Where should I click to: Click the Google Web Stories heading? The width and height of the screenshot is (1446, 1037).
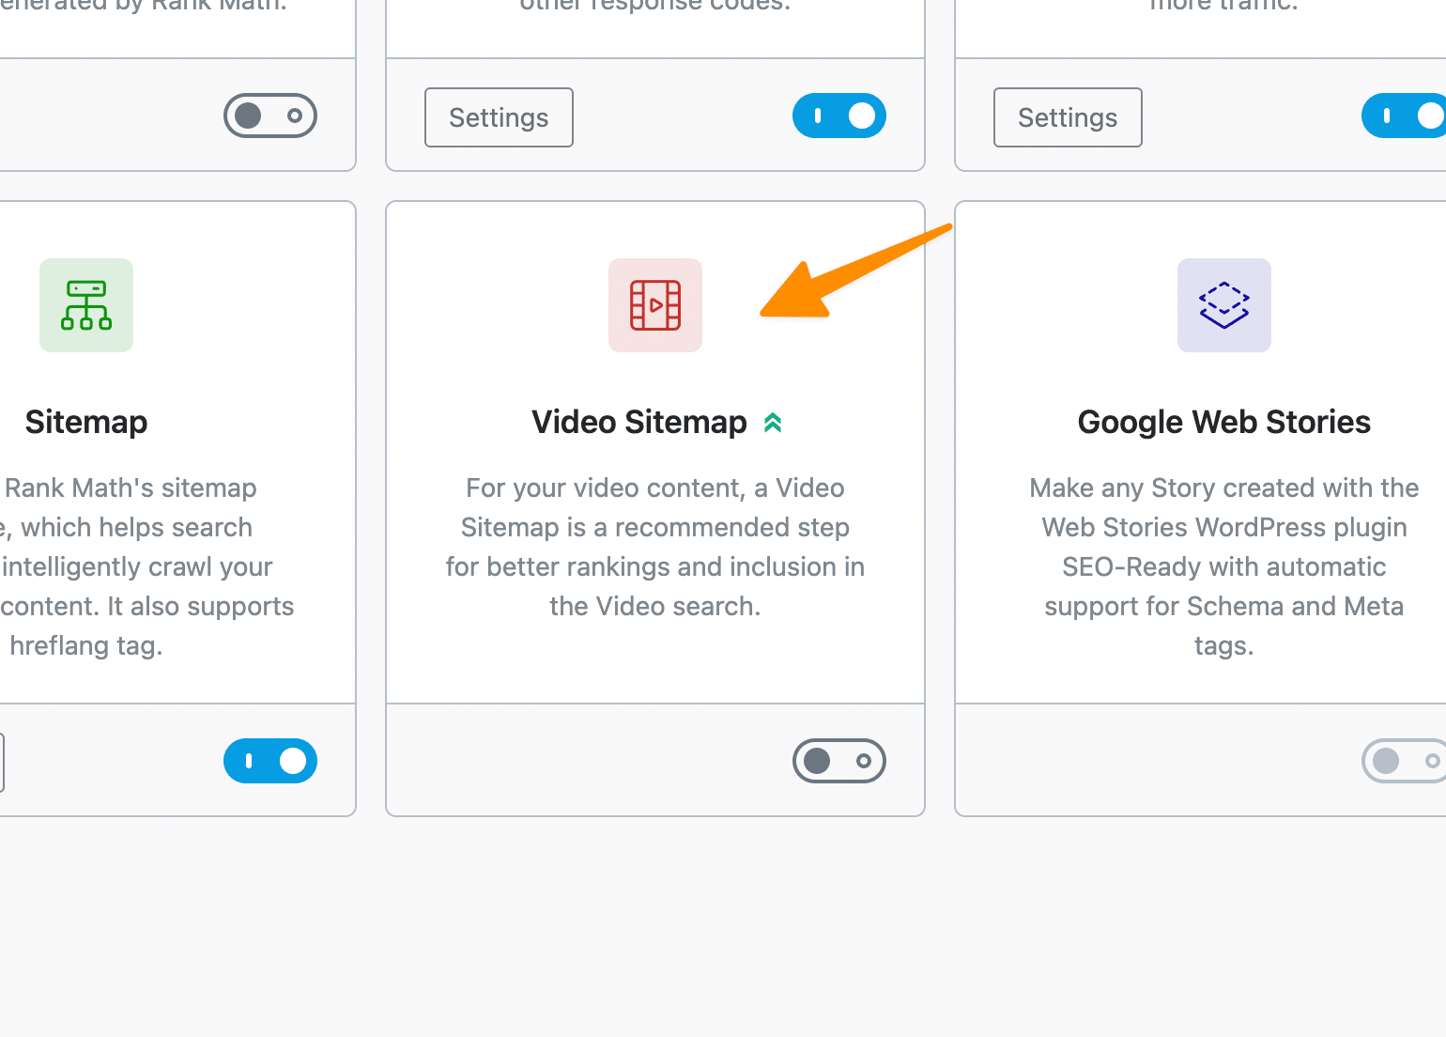(1224, 423)
